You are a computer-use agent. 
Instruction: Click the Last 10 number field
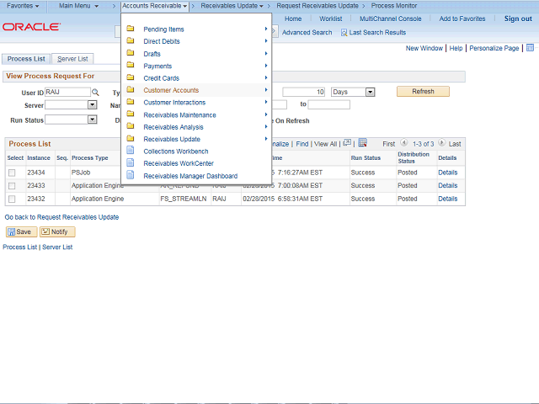tap(303, 92)
